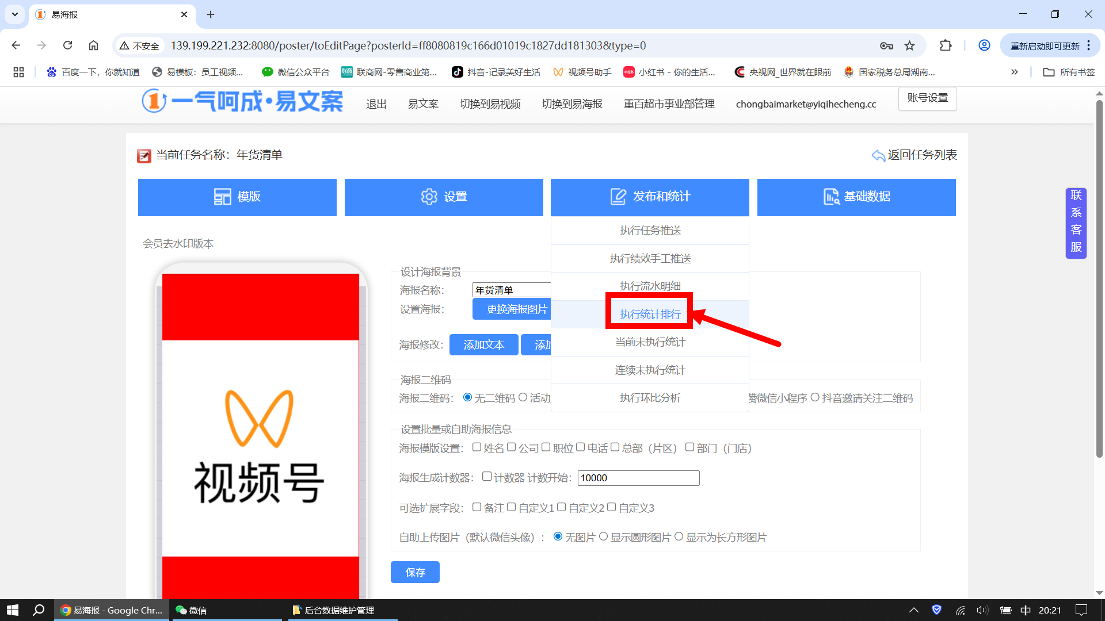The height and width of the screenshot is (621, 1105).
Task: Enable the 计数器 checkbox
Action: [x=487, y=477]
